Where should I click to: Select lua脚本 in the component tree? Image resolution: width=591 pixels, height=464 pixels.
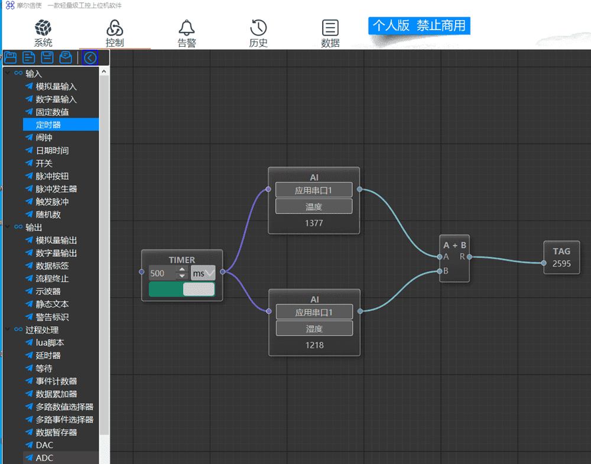point(50,343)
